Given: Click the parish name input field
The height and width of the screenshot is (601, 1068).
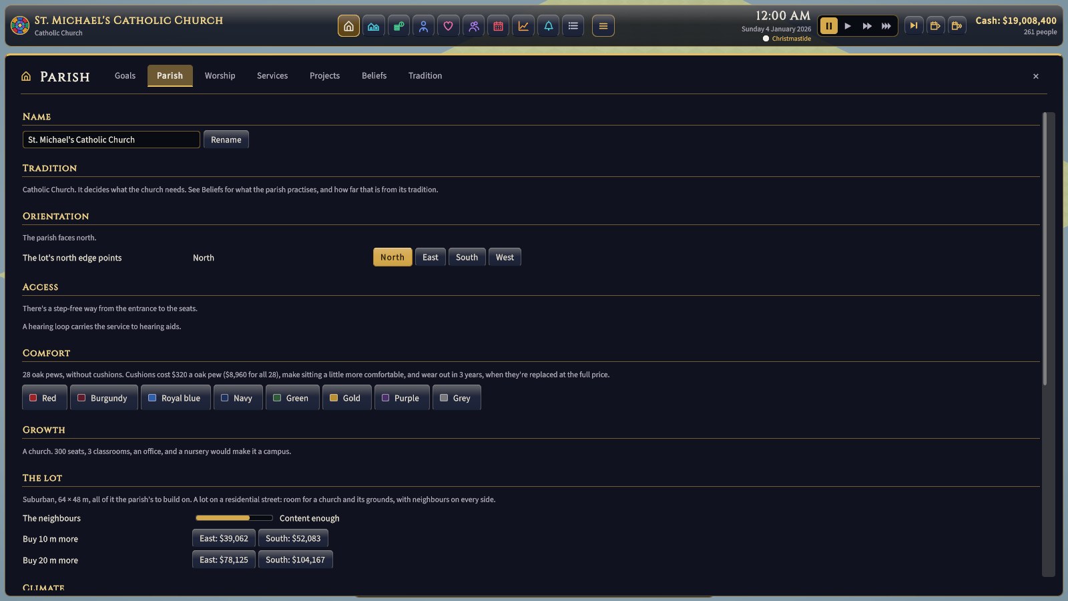Looking at the screenshot, I should click(x=111, y=140).
